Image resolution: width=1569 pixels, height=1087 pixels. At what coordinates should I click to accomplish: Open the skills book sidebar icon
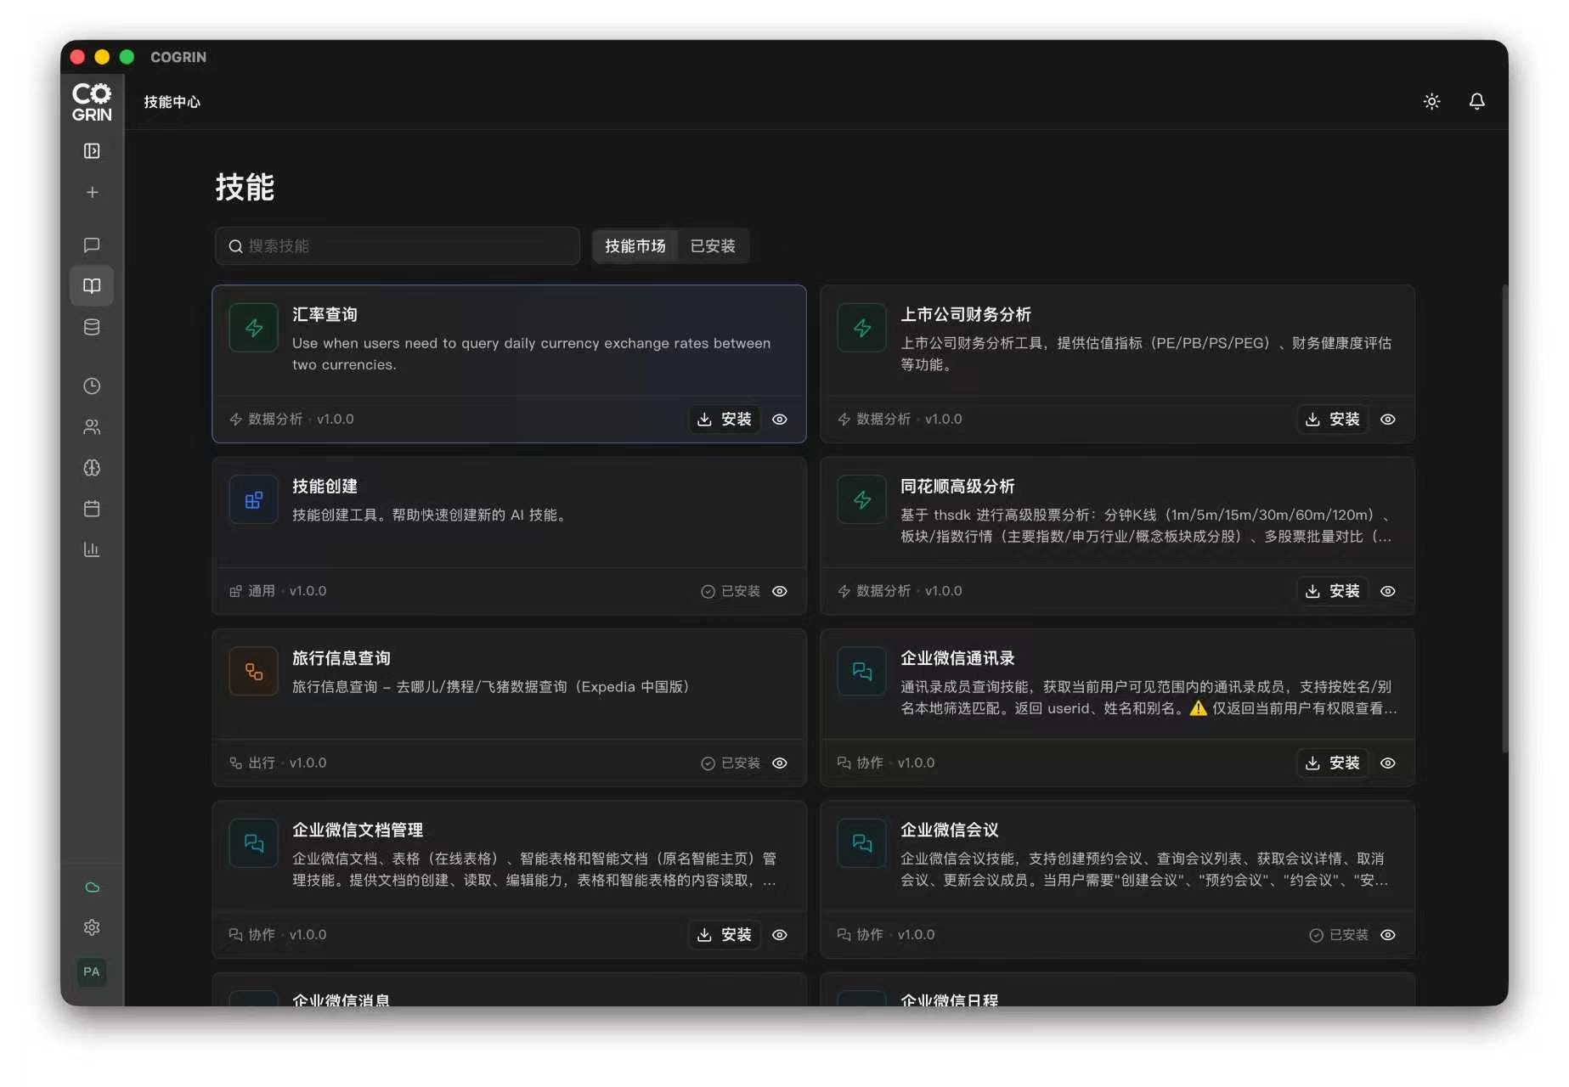[92, 285]
